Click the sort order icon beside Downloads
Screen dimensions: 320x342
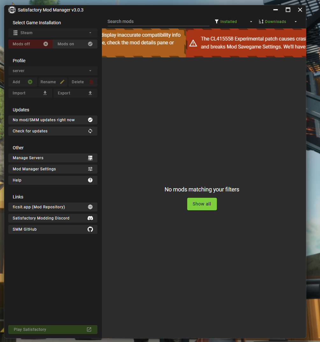point(261,21)
